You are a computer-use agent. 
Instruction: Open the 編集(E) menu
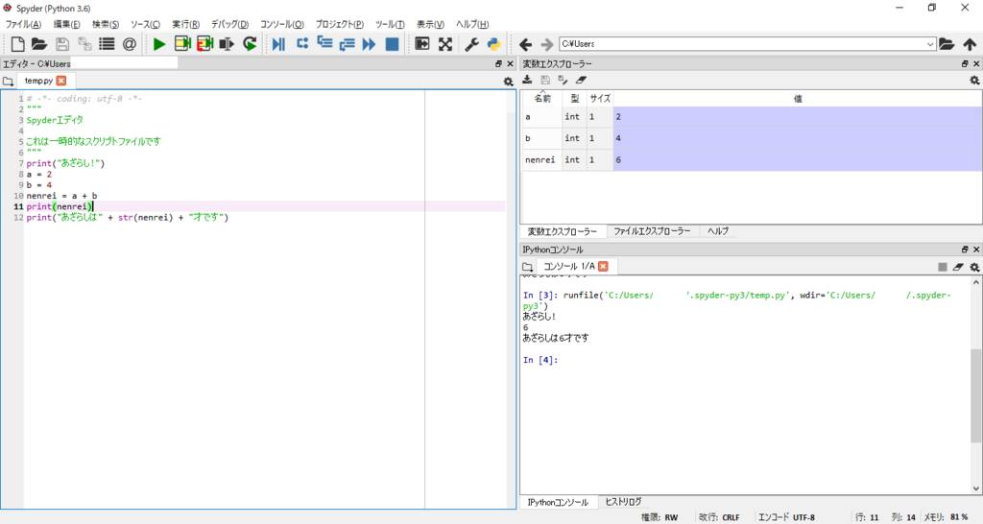pos(66,24)
